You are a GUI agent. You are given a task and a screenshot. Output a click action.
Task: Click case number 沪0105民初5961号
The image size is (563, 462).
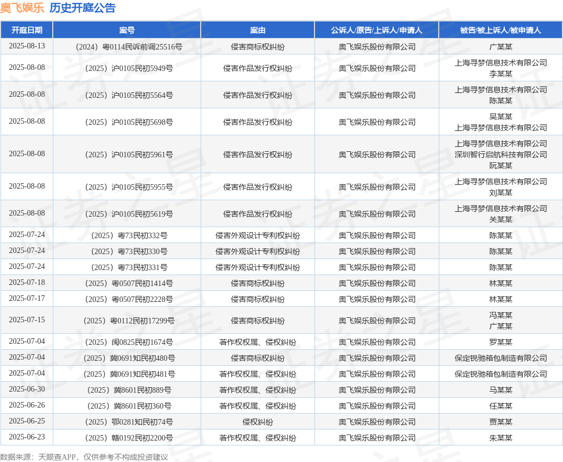click(142, 155)
